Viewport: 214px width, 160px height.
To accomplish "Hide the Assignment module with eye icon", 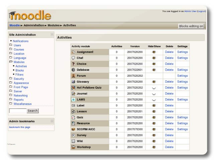I will click(x=154, y=52).
